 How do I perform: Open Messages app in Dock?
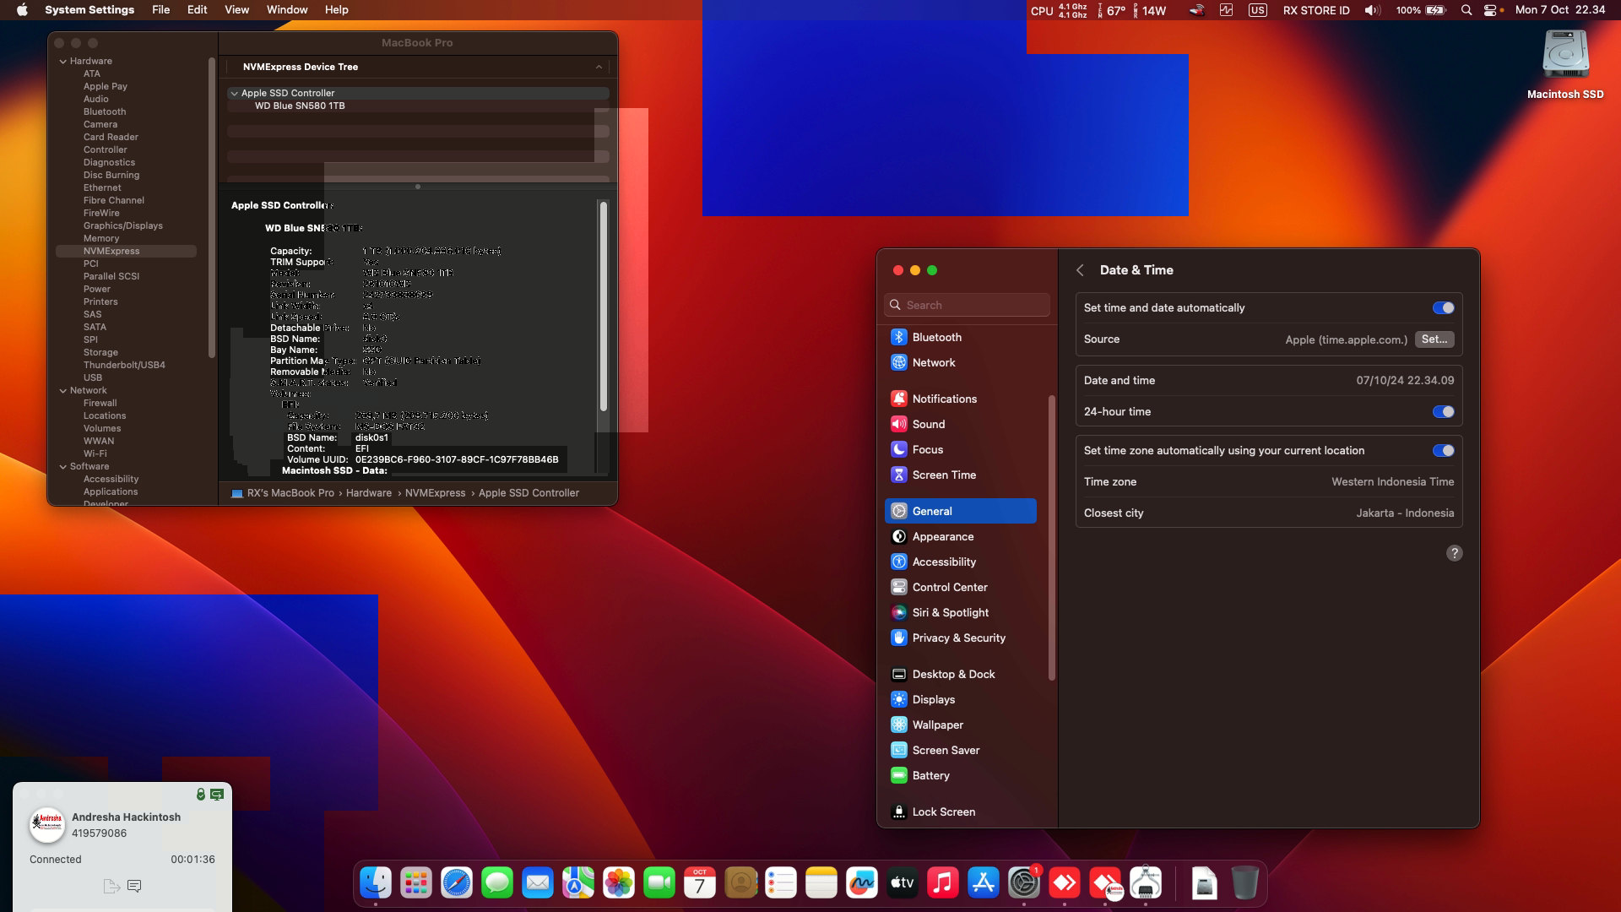[497, 883]
